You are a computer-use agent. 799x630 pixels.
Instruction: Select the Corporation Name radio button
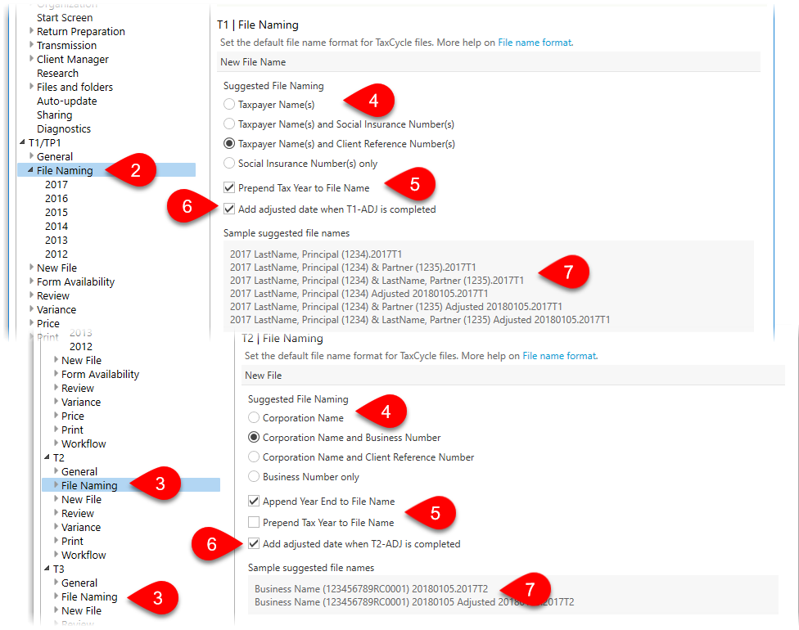254,417
